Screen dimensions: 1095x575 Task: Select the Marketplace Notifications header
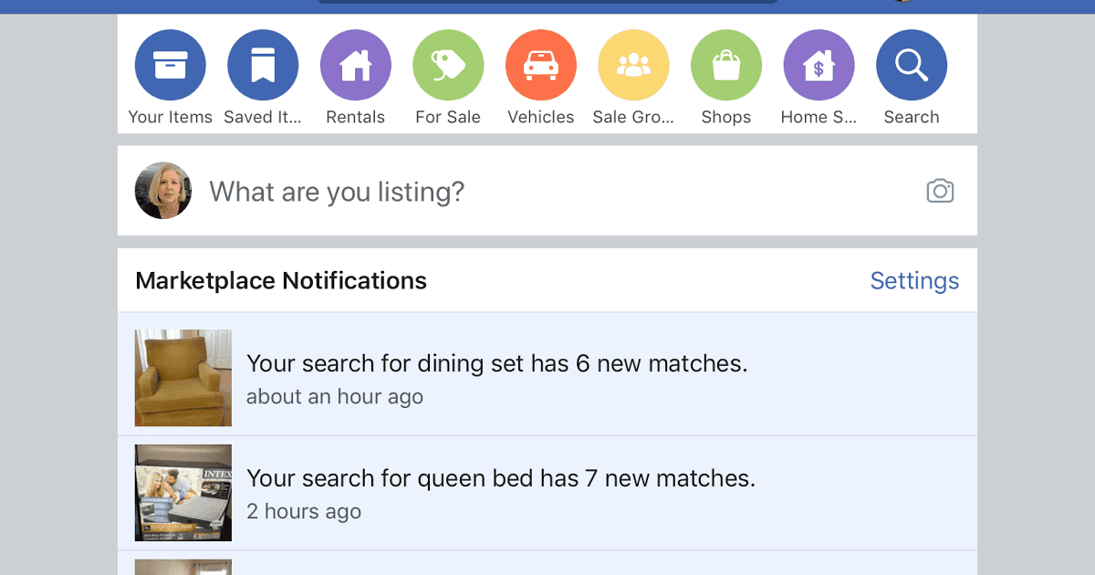[280, 280]
